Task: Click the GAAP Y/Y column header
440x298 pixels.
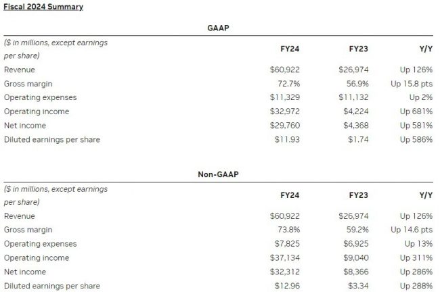Action: pos(426,49)
